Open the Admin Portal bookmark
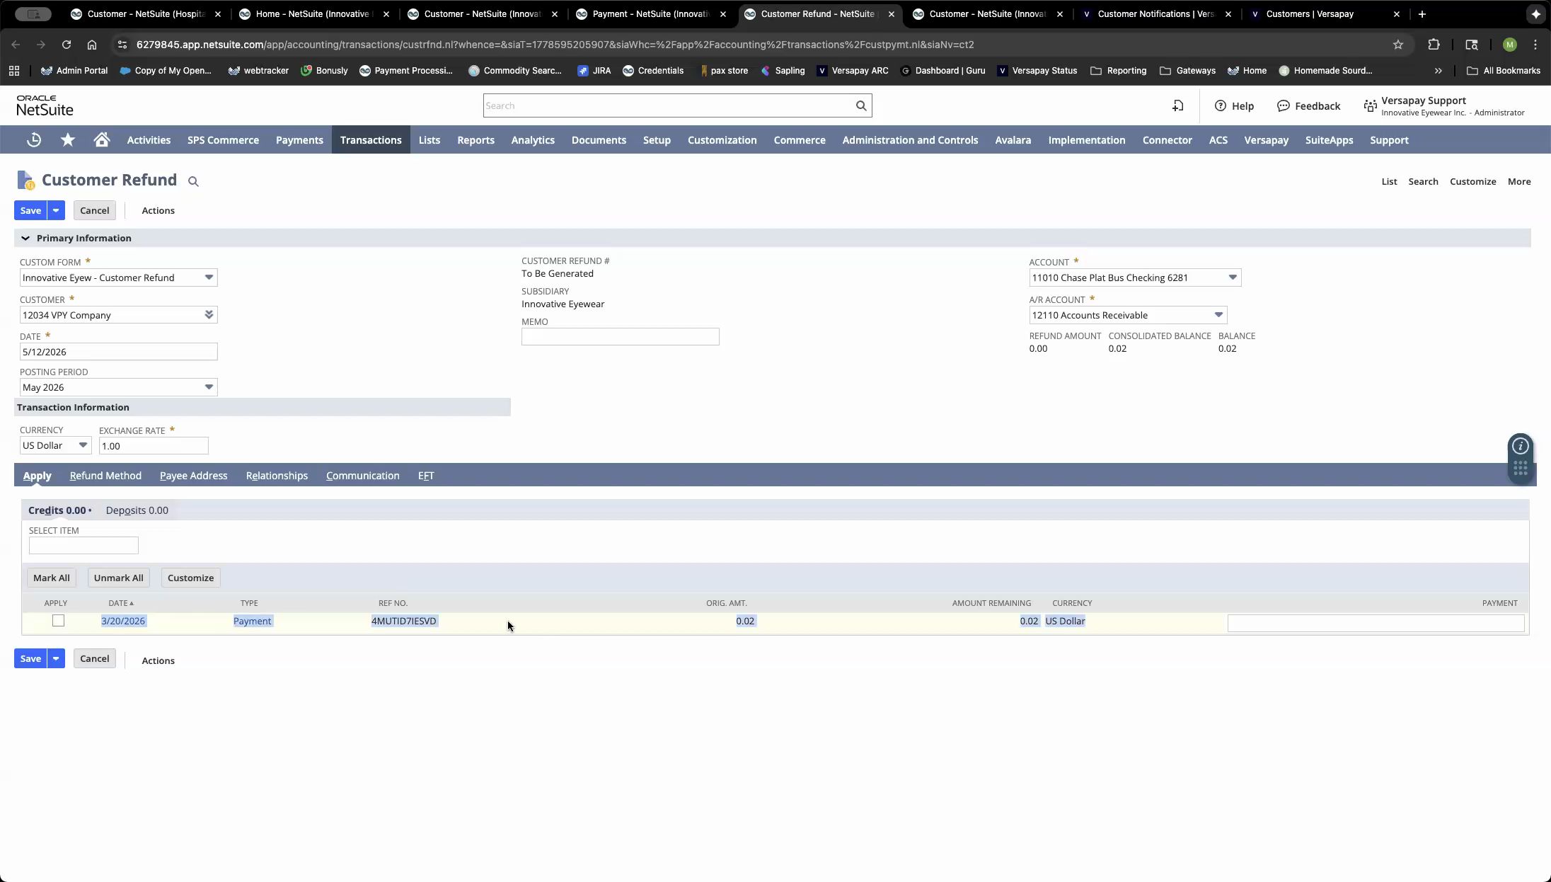 74,71
